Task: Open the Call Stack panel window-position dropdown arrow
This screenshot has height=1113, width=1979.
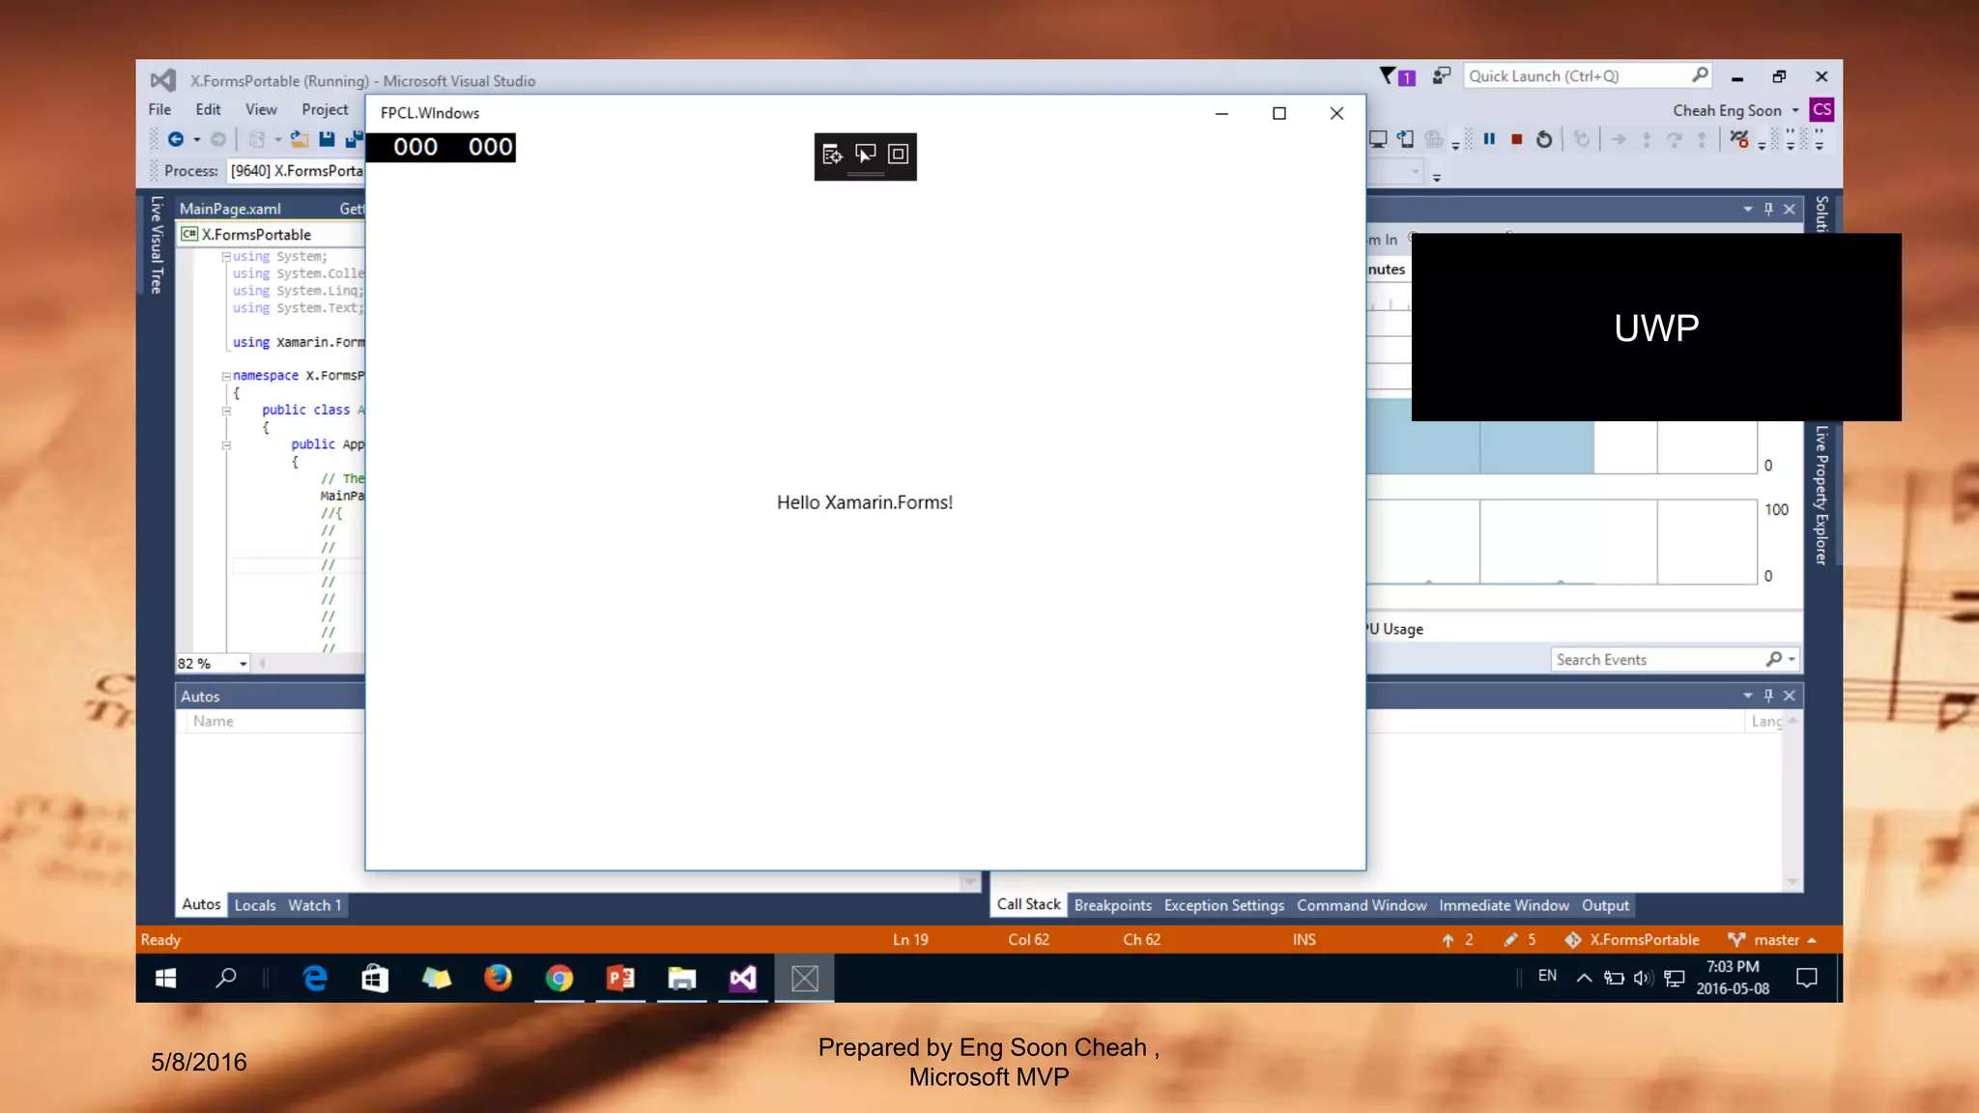Action: (1747, 696)
